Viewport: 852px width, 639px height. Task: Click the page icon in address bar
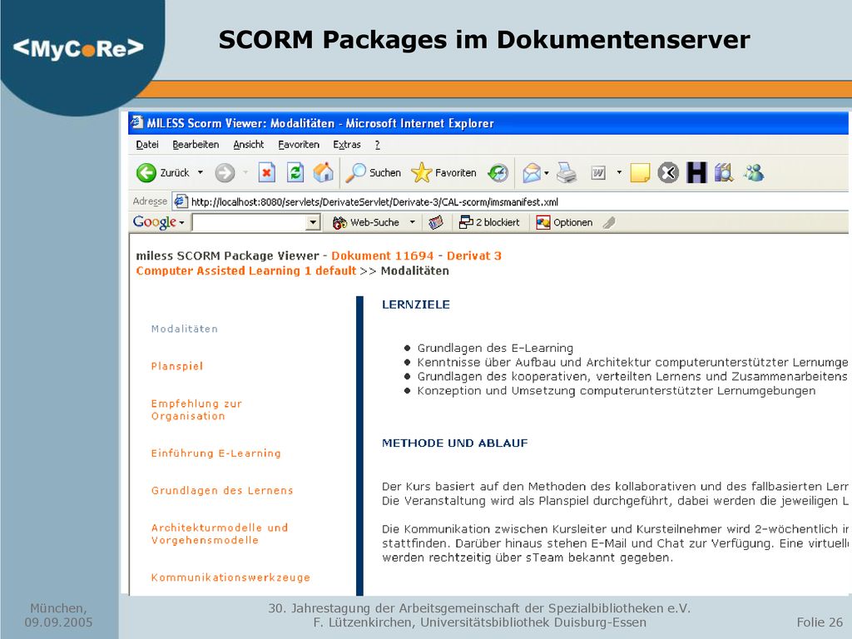click(x=181, y=201)
